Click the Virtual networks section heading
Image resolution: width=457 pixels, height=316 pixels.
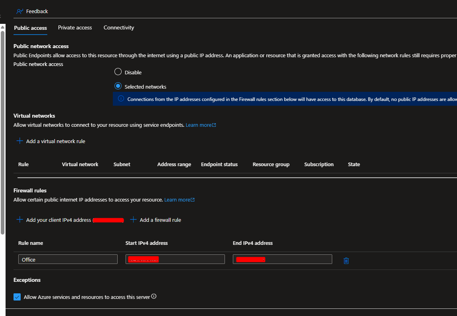click(35, 116)
